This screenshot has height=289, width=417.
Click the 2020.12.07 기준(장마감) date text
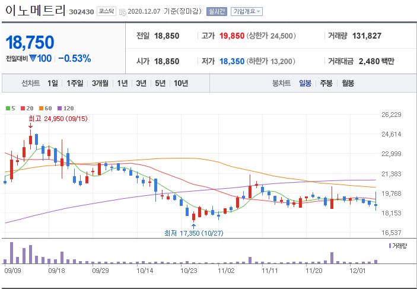(164, 11)
